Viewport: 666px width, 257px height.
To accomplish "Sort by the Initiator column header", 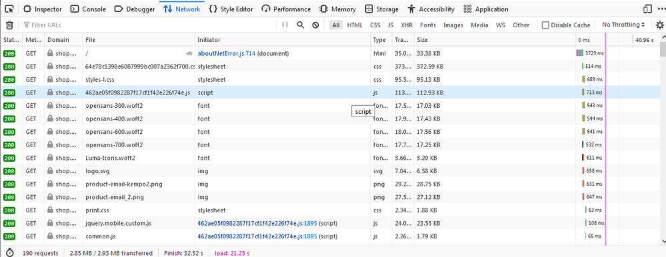I will pos(283,40).
